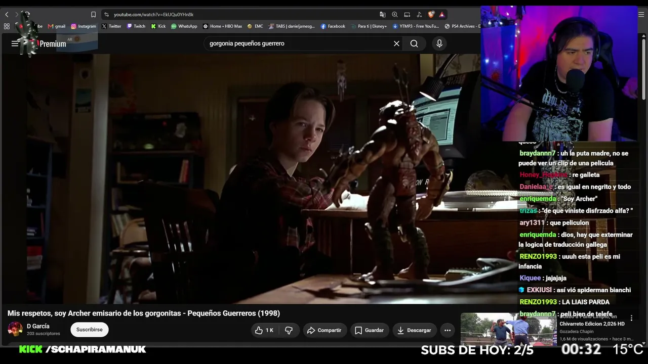Click the zoom magnifier icon in address bar
The height and width of the screenshot is (364, 648).
(x=394, y=14)
